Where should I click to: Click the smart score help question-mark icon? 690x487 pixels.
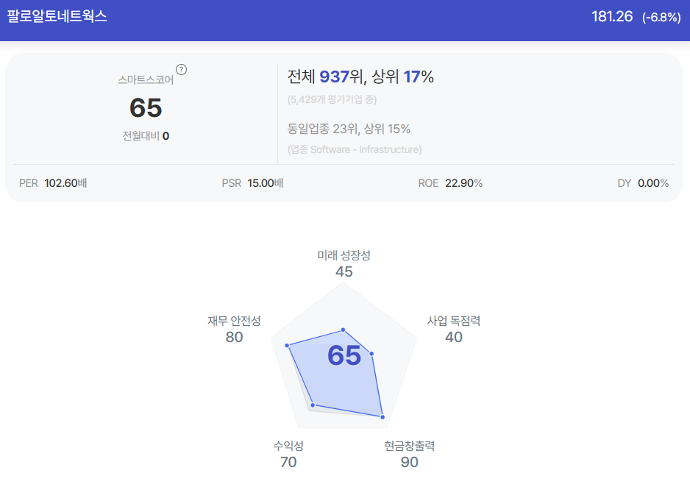[181, 69]
